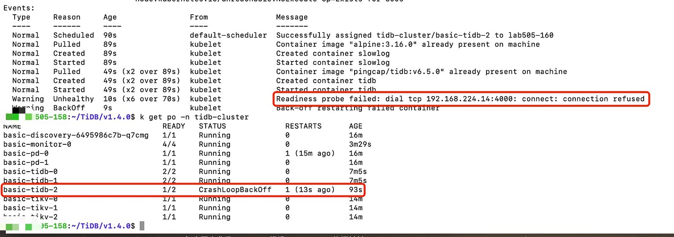Image resolution: width=674 pixels, height=237 pixels.
Task: Click the BackOff warning reason
Action: click(x=69, y=108)
